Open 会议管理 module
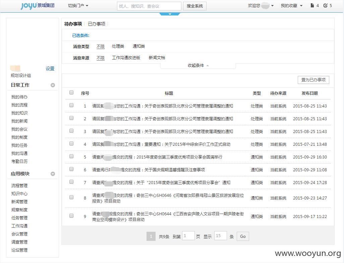Image resolution: width=344 pixels, height=263 pixels. click(19, 234)
